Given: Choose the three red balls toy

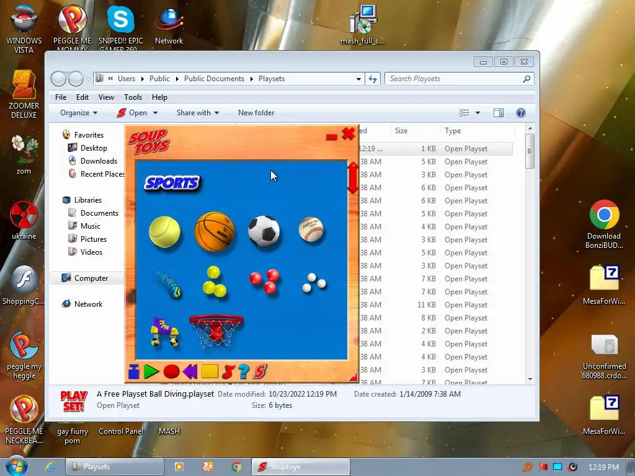Looking at the screenshot, I should tap(264, 281).
